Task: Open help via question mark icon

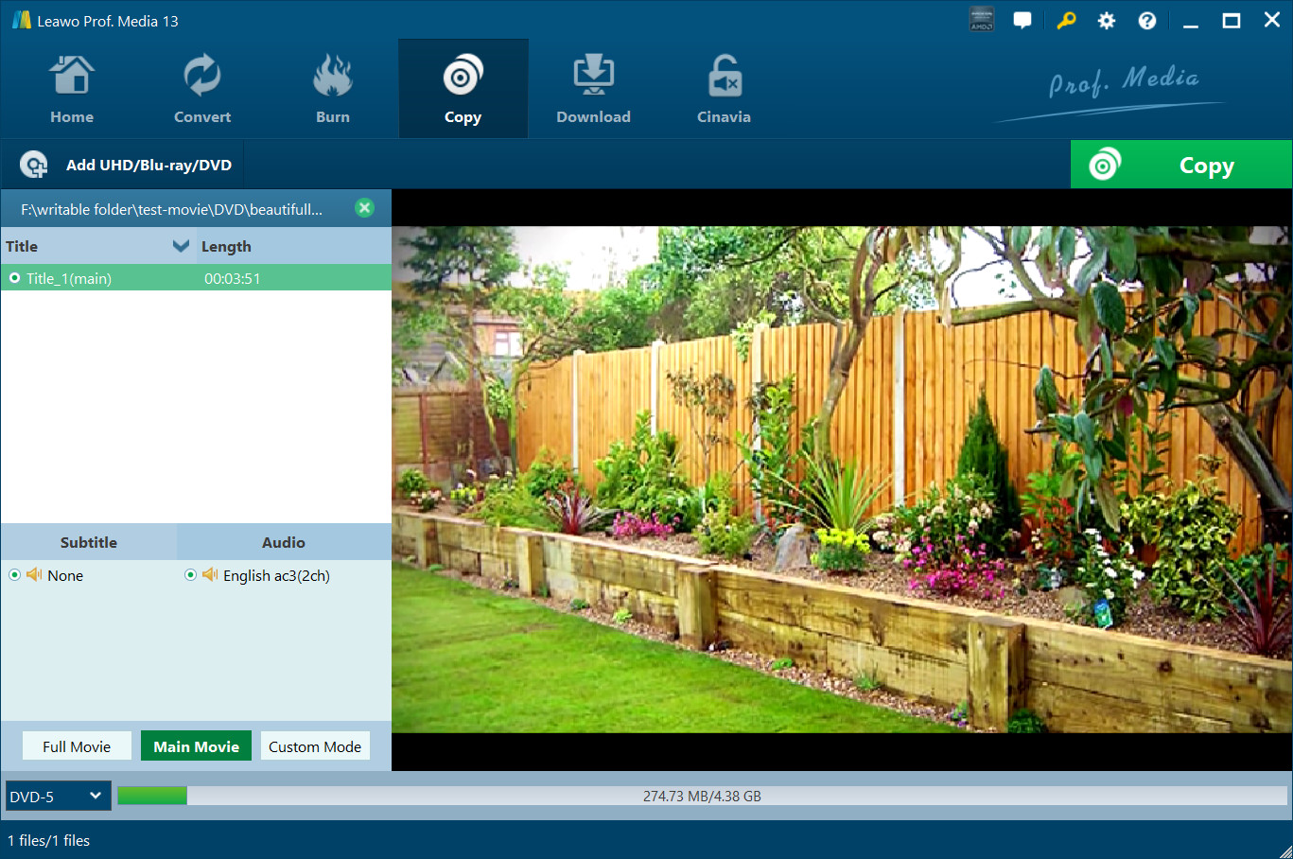Action: pyautogui.click(x=1146, y=21)
